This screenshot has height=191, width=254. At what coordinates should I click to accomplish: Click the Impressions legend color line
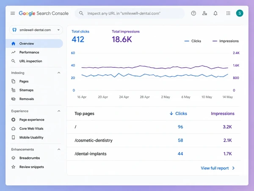click(x=215, y=41)
